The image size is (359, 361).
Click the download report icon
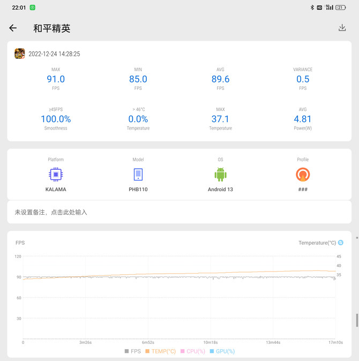pyautogui.click(x=342, y=28)
